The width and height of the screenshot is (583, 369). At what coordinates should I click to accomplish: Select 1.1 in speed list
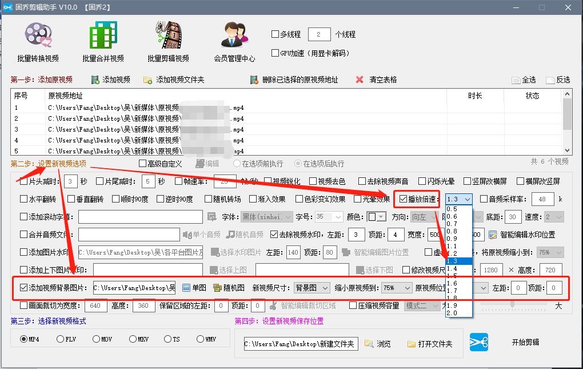459,246
